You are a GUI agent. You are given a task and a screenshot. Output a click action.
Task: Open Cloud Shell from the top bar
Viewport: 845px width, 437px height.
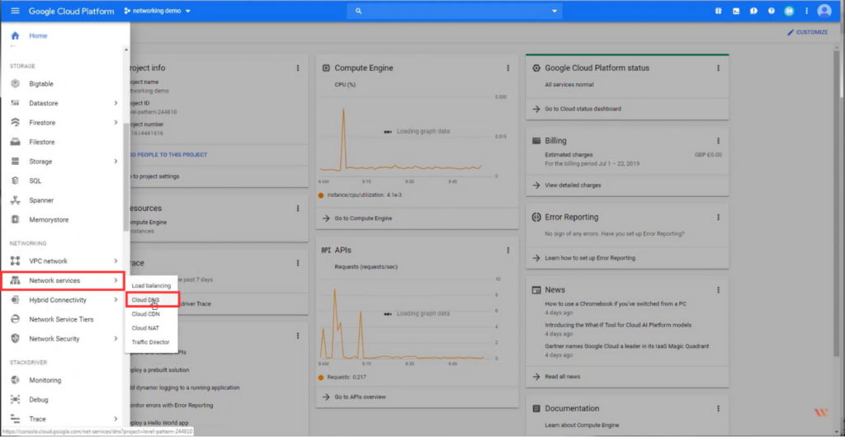(x=736, y=11)
